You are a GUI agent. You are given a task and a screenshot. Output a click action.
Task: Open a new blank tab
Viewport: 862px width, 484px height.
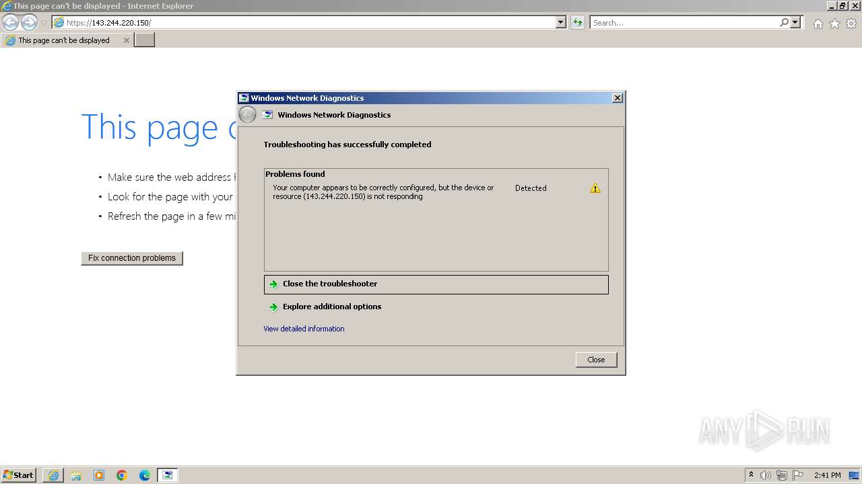coord(145,40)
